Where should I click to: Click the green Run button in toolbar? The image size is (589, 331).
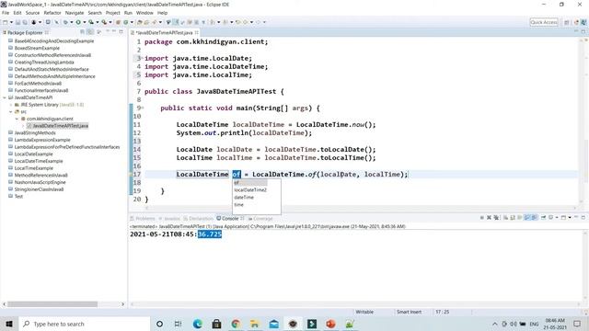(78, 22)
